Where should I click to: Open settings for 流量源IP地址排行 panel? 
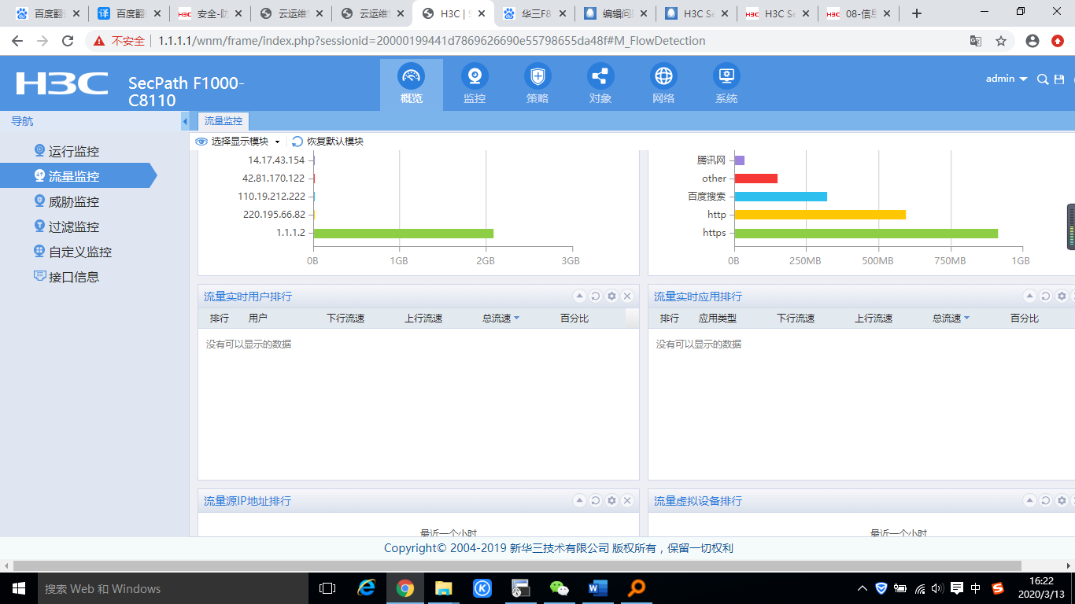[611, 501]
